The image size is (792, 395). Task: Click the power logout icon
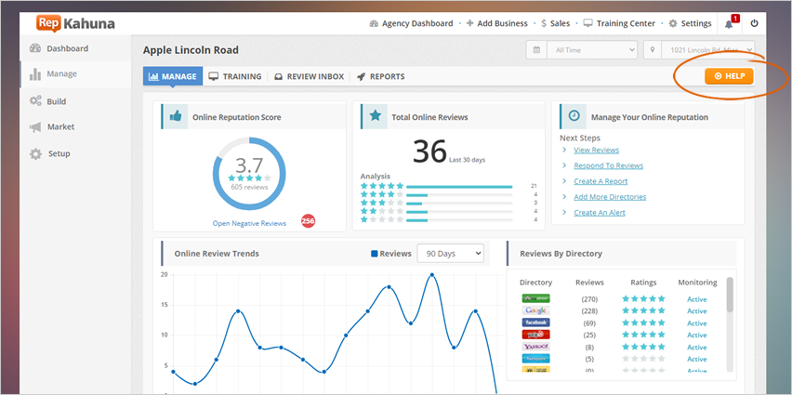(x=754, y=23)
